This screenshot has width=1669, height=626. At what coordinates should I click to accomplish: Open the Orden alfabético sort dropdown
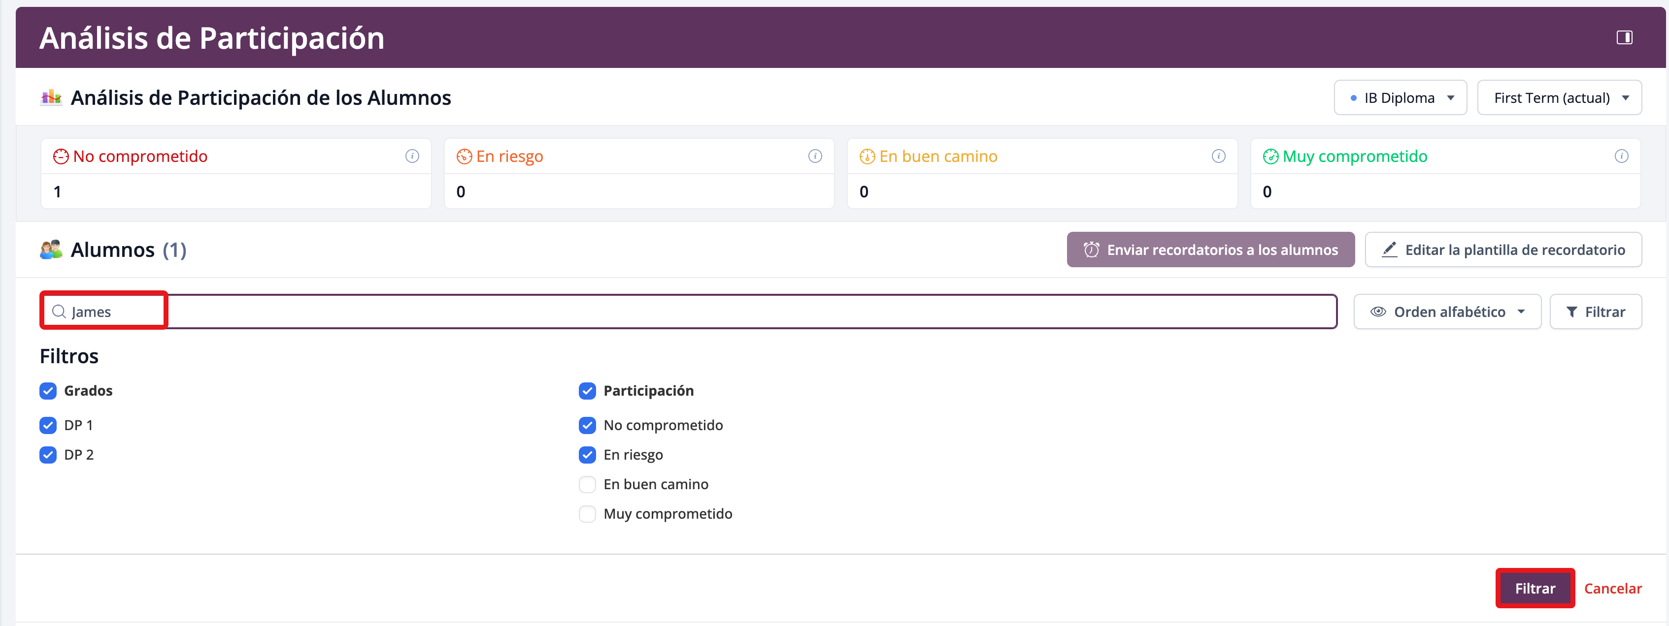click(x=1447, y=312)
